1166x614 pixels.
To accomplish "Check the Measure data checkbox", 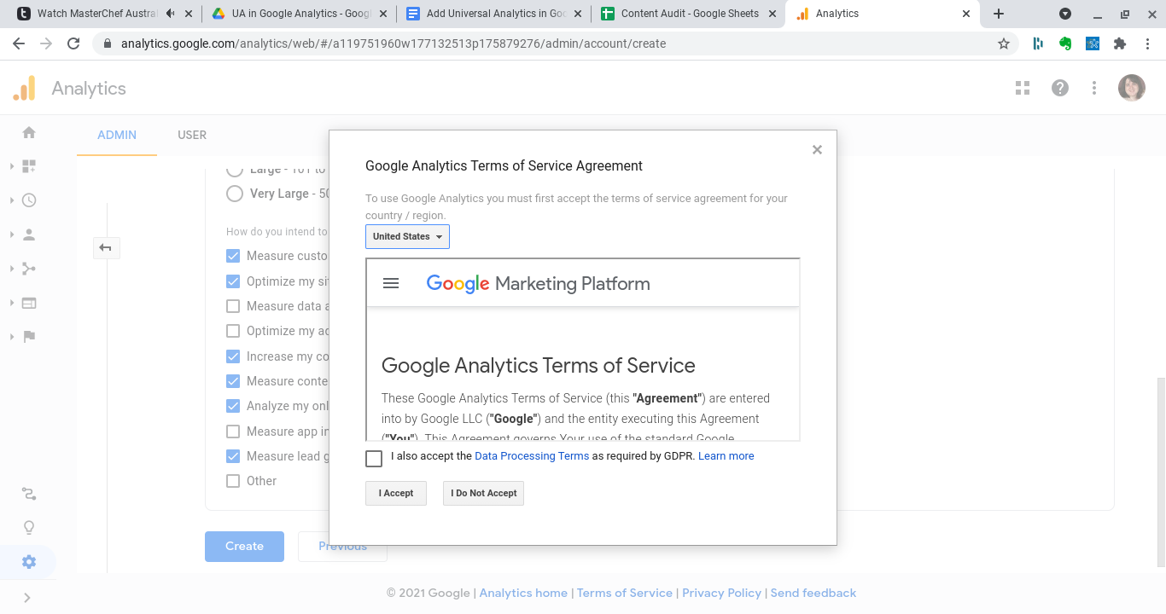I will 233,306.
